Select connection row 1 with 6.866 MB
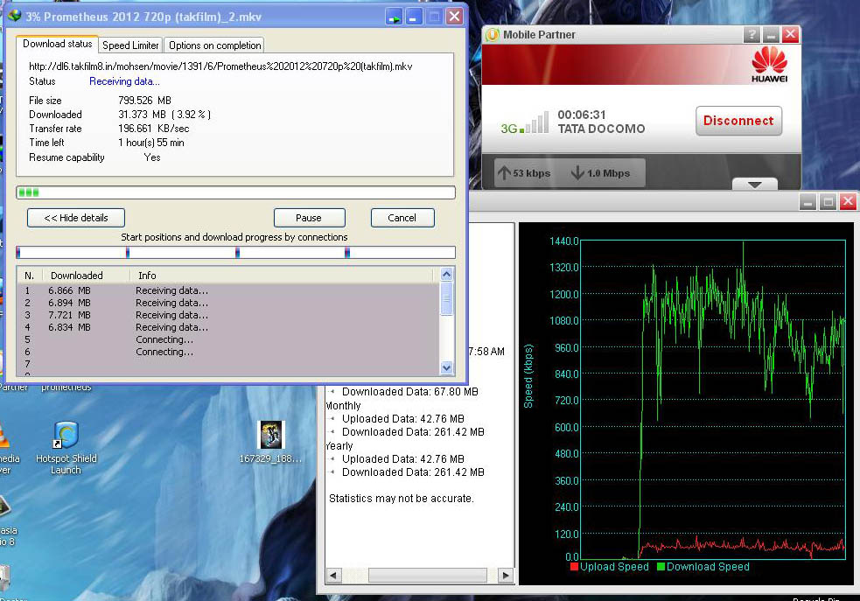The height and width of the screenshot is (601, 860). point(228,290)
